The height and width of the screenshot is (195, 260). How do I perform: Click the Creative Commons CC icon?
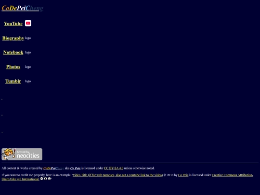coord(41,179)
